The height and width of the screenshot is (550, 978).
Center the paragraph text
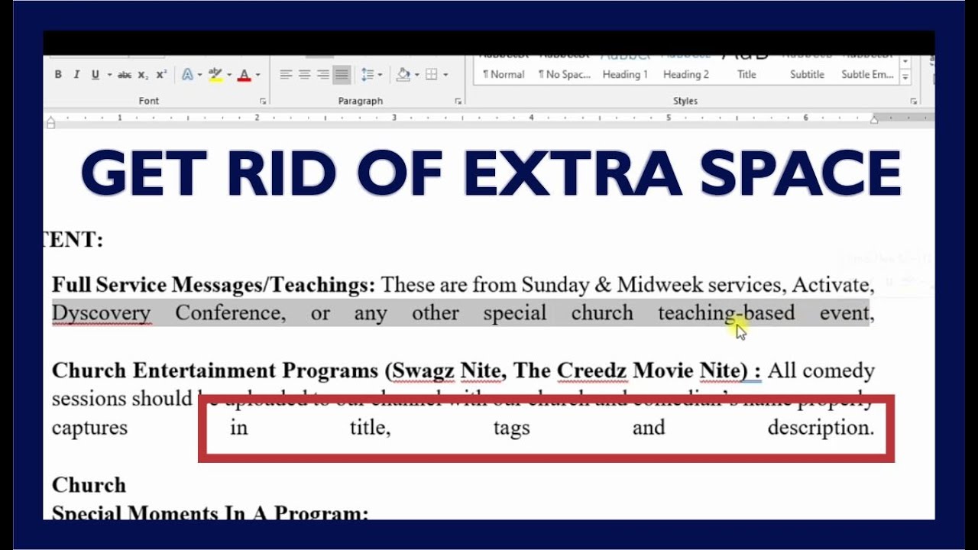pos(304,75)
